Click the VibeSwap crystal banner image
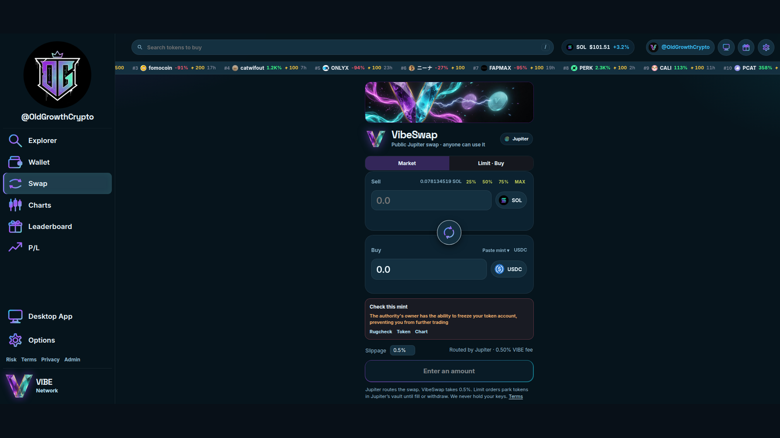This screenshot has height=438, width=780. (449, 102)
